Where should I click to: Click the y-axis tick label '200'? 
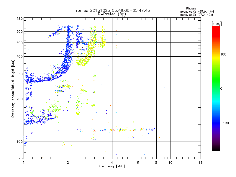(x=19, y=99)
